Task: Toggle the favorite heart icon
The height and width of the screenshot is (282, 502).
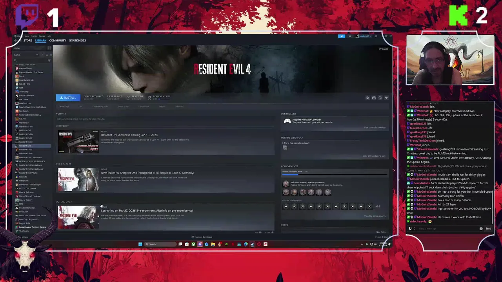Action: click(386, 98)
